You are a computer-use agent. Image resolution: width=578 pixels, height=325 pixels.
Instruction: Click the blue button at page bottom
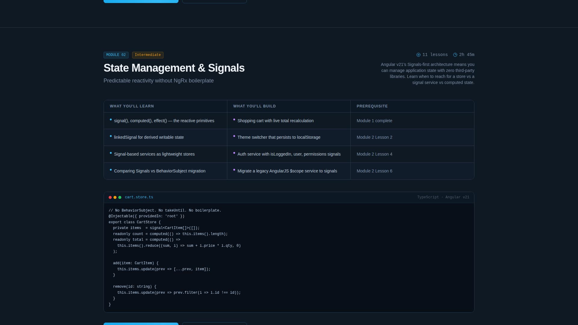coord(141,323)
